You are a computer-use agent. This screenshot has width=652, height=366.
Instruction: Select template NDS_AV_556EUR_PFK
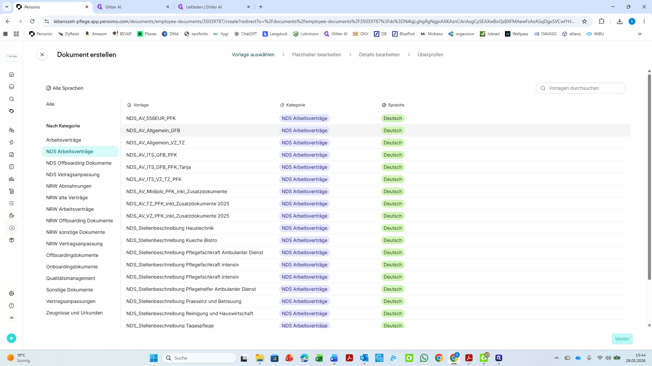tap(376, 118)
